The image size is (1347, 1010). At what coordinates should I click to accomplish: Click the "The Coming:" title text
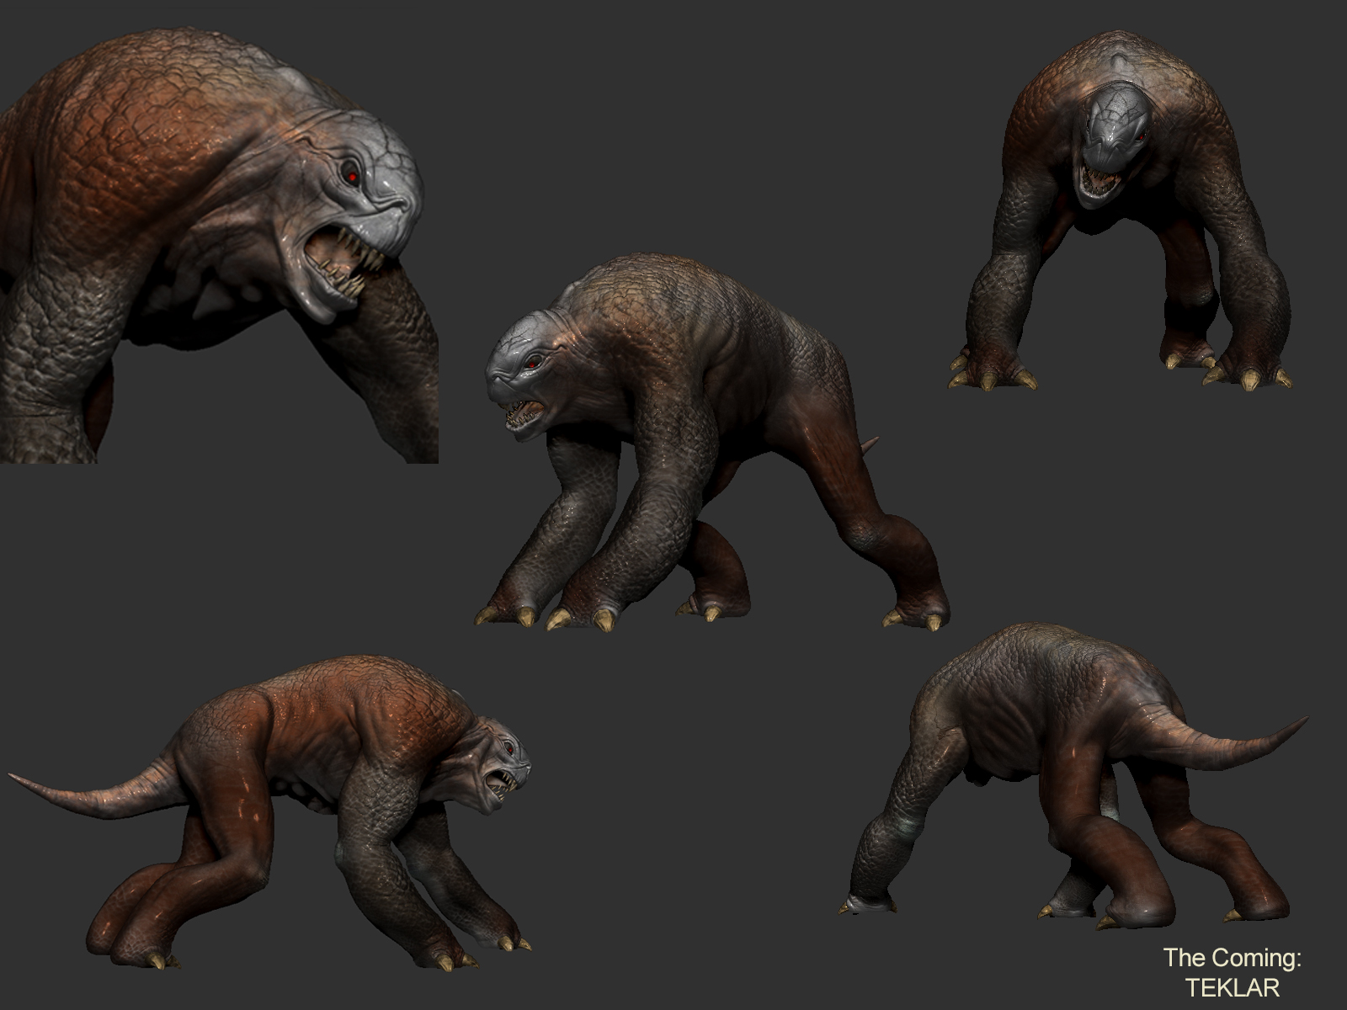click(x=1232, y=958)
